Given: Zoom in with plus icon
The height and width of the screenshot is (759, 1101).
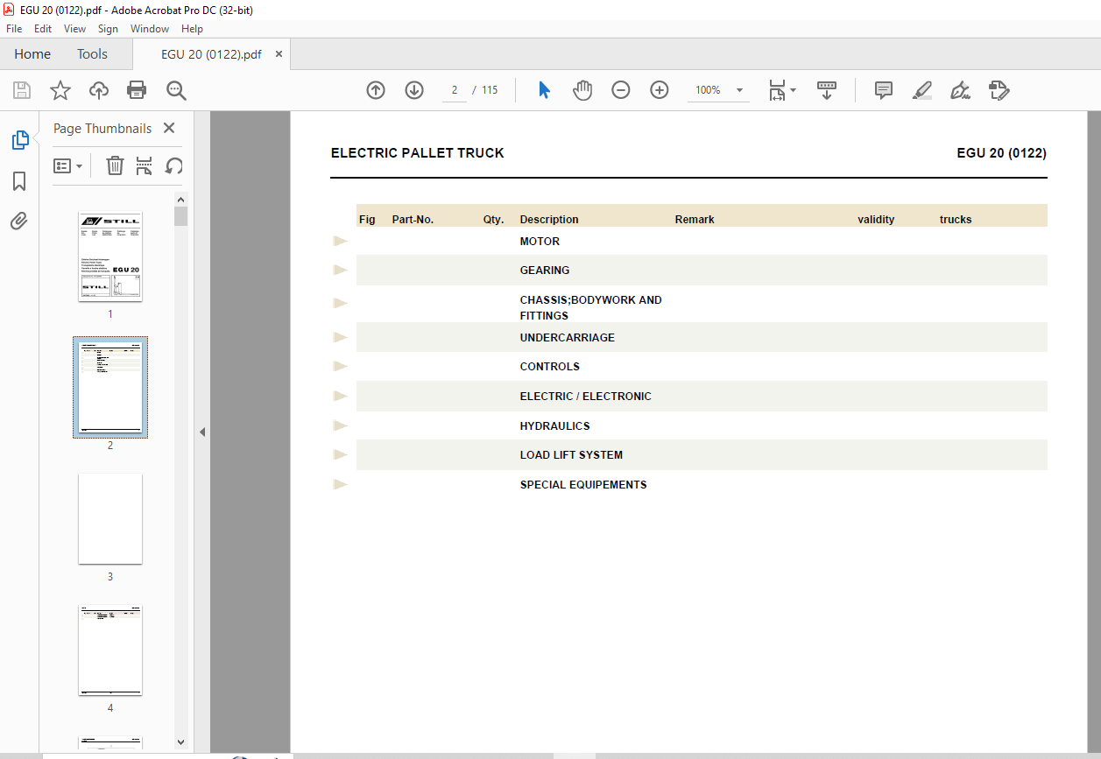Looking at the screenshot, I should pyautogui.click(x=660, y=90).
